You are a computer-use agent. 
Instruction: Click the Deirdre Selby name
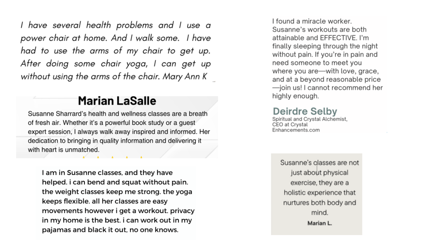coord(305,111)
